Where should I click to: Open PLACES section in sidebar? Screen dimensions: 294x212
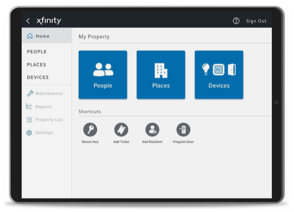[36, 65]
